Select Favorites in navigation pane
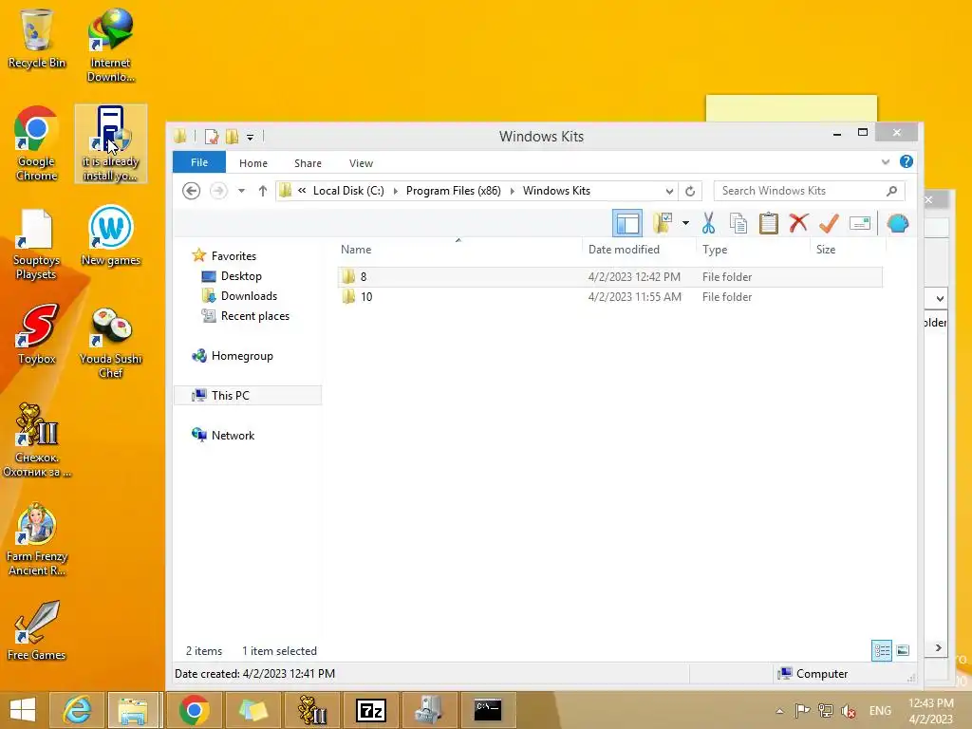Viewport: 972px width, 729px height. coord(234,256)
